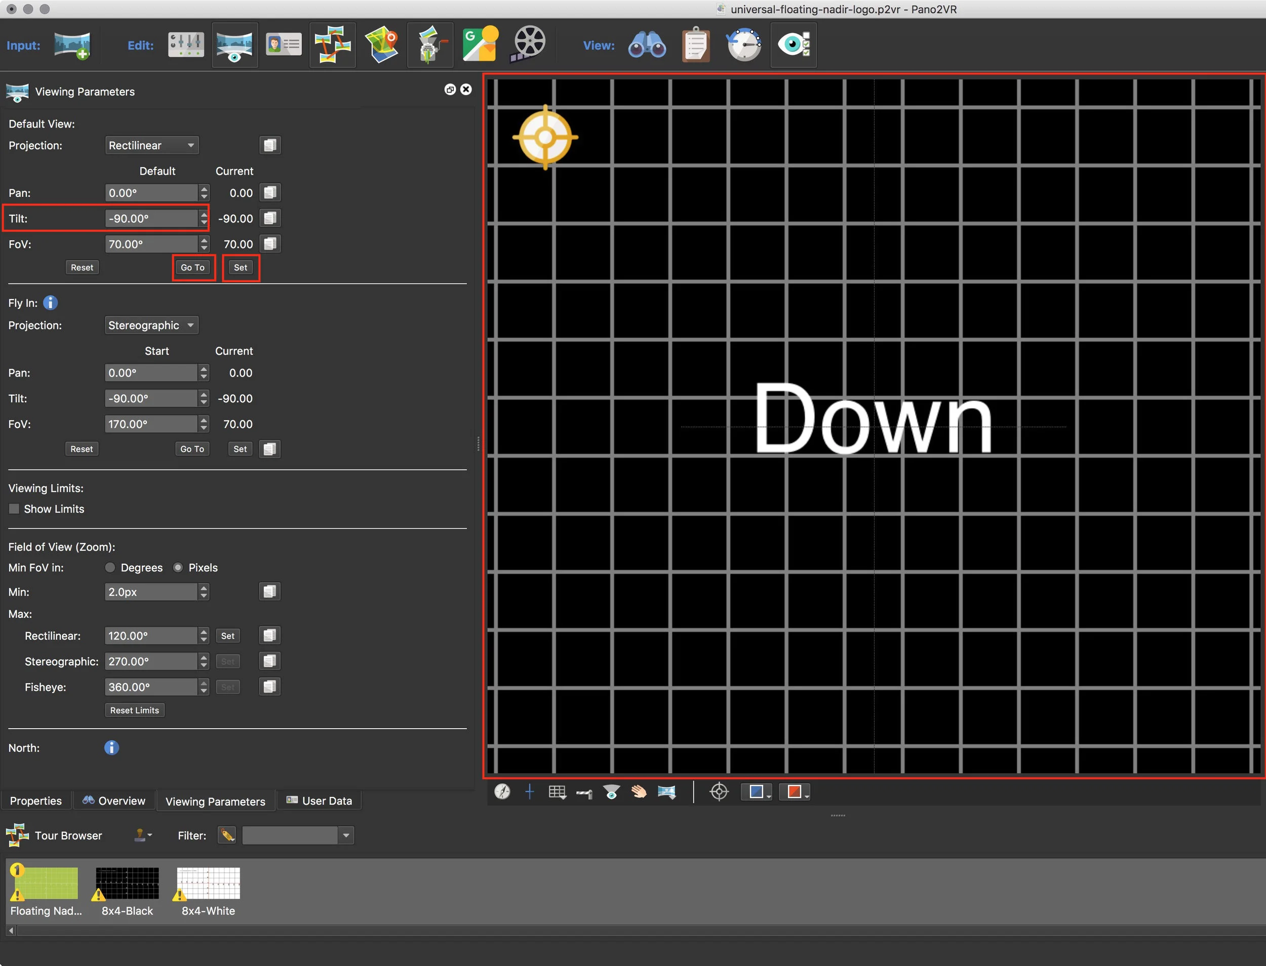Click copy icon beside Fly In Set button
1266x966 pixels.
(269, 449)
